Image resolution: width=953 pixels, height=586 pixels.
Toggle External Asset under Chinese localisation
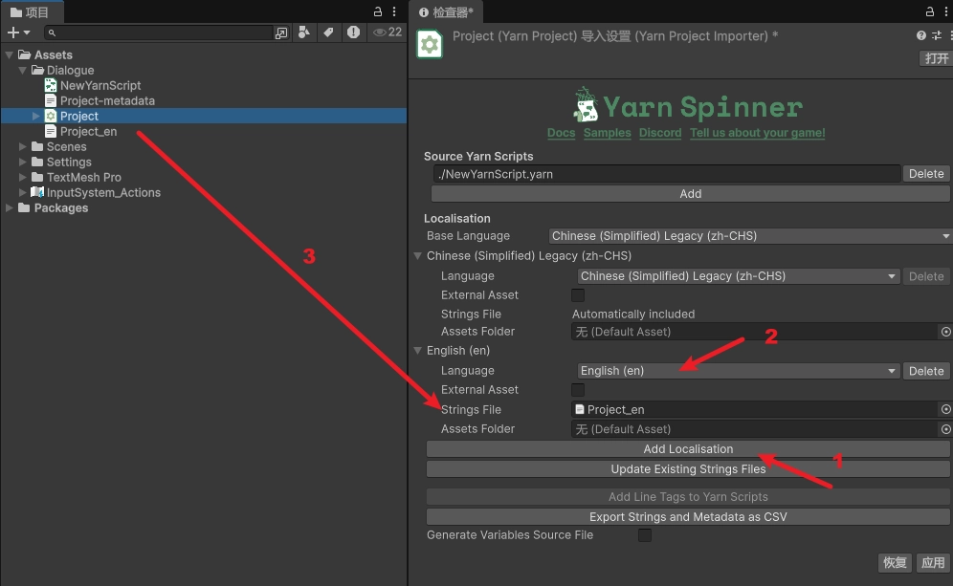click(x=578, y=295)
